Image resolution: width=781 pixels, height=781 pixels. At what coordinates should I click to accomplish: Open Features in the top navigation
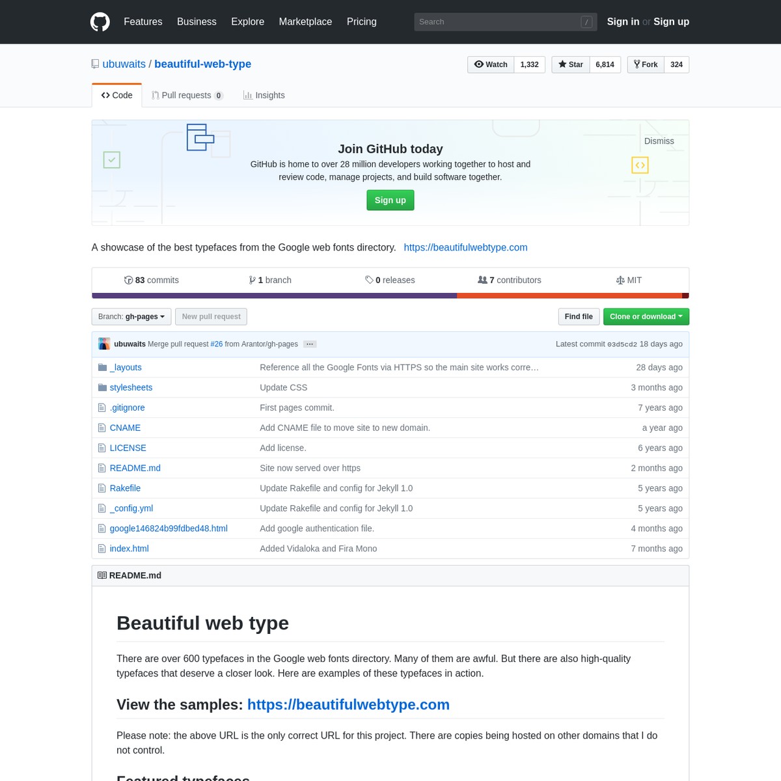pos(143,22)
